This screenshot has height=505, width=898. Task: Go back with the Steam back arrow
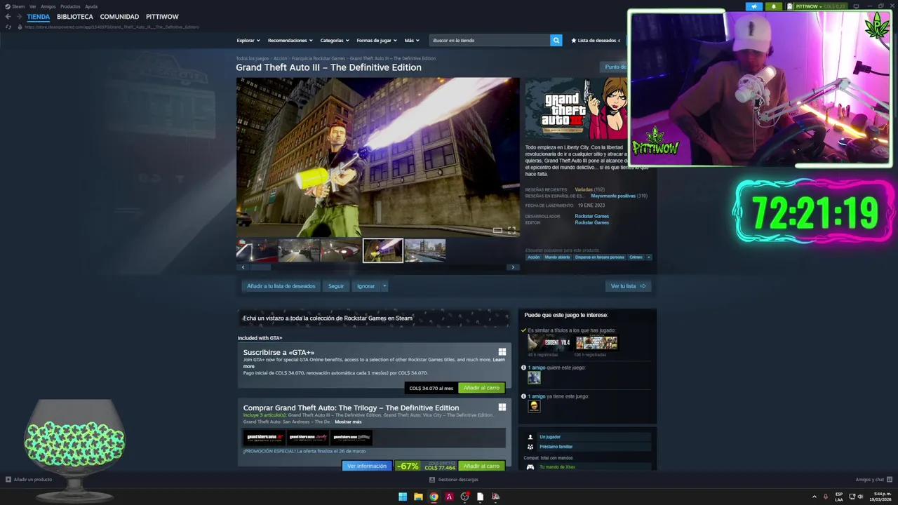(x=8, y=17)
